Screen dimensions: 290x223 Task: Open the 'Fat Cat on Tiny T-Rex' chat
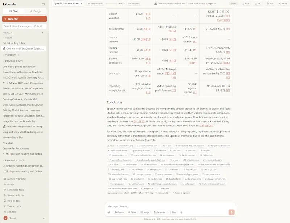tap(14, 43)
